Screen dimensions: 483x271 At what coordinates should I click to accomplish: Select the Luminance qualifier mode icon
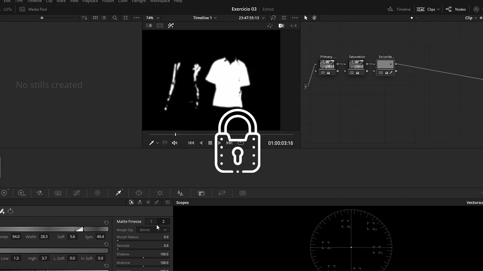point(148,202)
